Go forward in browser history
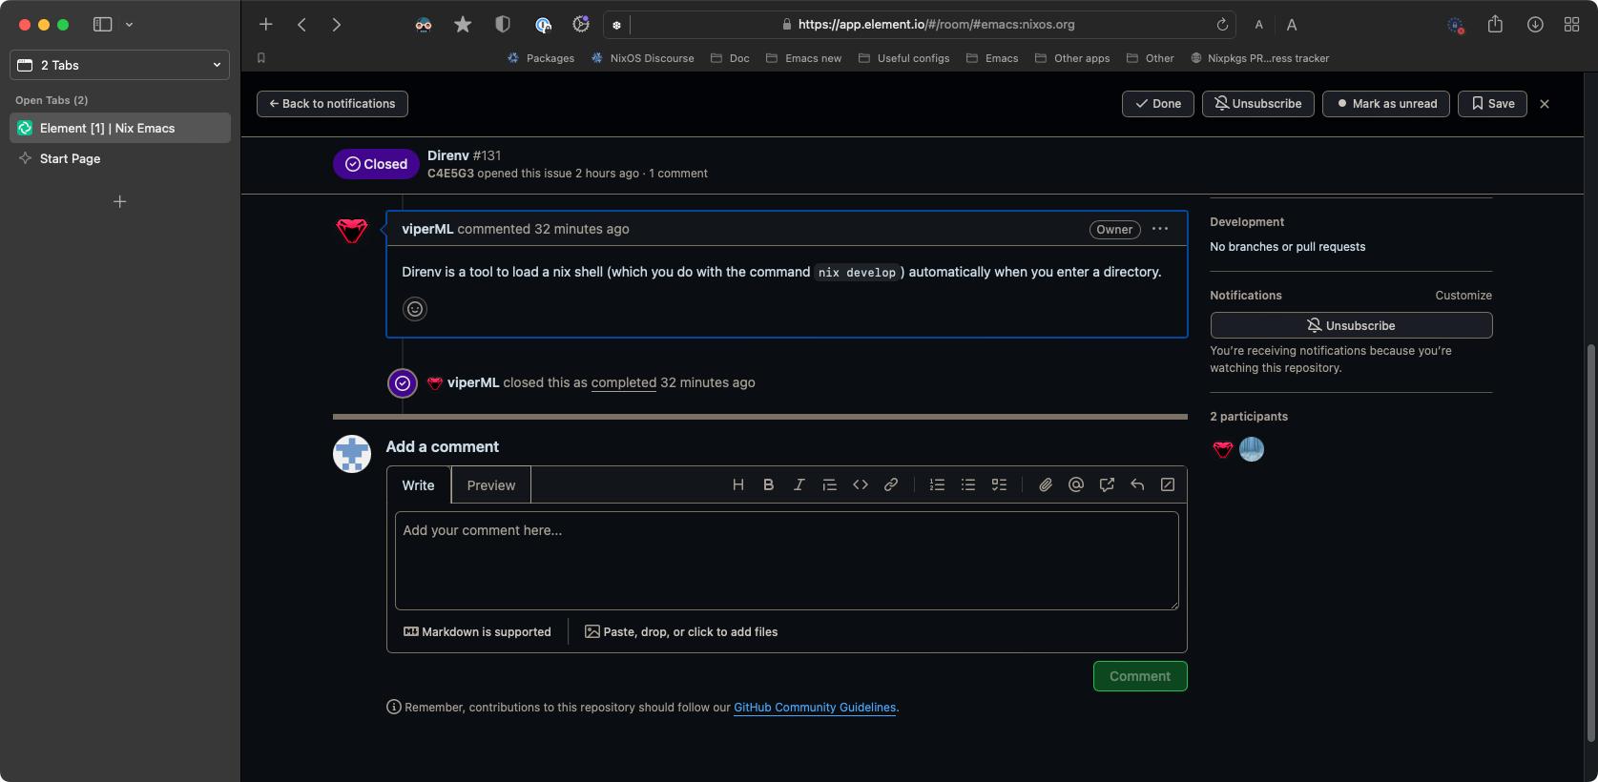 pyautogui.click(x=336, y=25)
